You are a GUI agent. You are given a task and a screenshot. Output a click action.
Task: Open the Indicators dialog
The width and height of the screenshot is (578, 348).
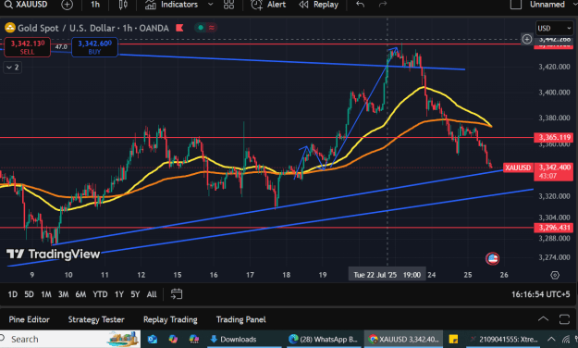click(x=171, y=5)
